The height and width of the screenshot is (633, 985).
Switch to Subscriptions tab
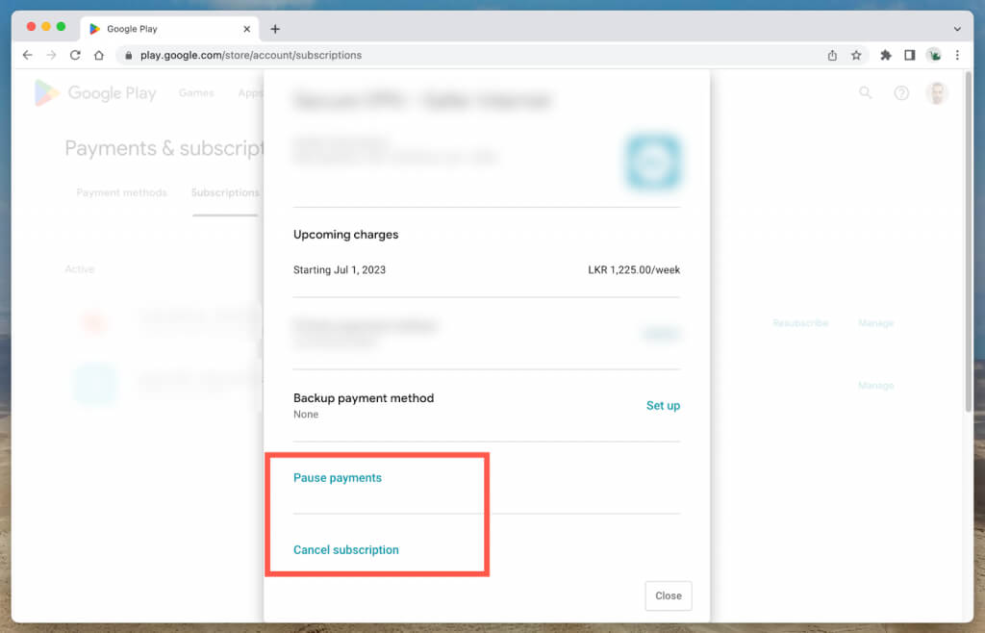(x=225, y=192)
